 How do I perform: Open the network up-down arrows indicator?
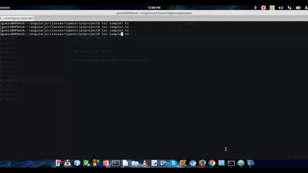pos(289,8)
